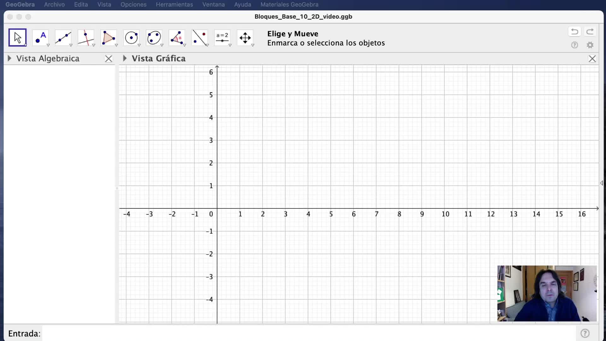
Task: Select the Move Graphics View tool
Action: tap(245, 38)
